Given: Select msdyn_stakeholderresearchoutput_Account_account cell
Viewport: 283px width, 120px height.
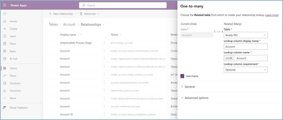Looking at the screenshot, I should (137, 99).
